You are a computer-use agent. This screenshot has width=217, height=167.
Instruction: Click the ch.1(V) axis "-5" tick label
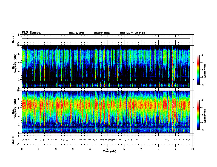pos(18,43)
